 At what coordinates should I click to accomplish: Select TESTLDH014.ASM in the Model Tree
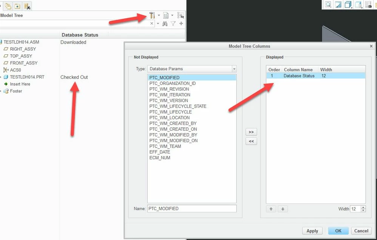[x=21, y=42]
